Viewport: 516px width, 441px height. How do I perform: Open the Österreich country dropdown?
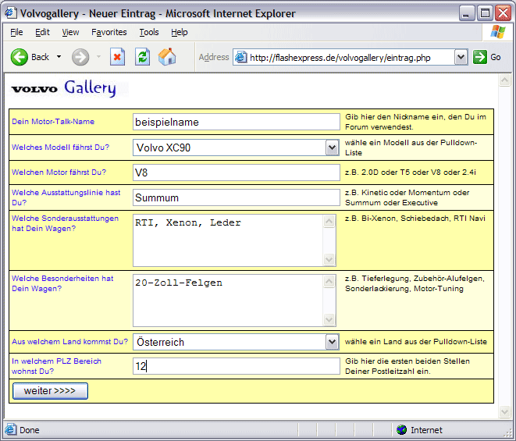(x=332, y=342)
